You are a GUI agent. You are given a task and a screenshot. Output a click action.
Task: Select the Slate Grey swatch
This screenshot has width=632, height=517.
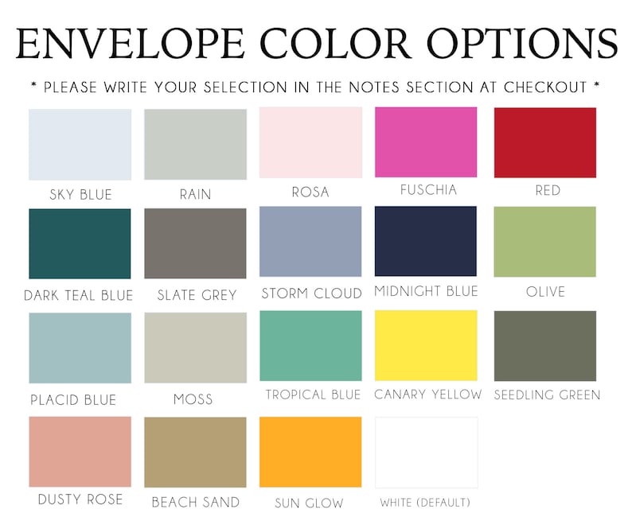[x=195, y=243]
